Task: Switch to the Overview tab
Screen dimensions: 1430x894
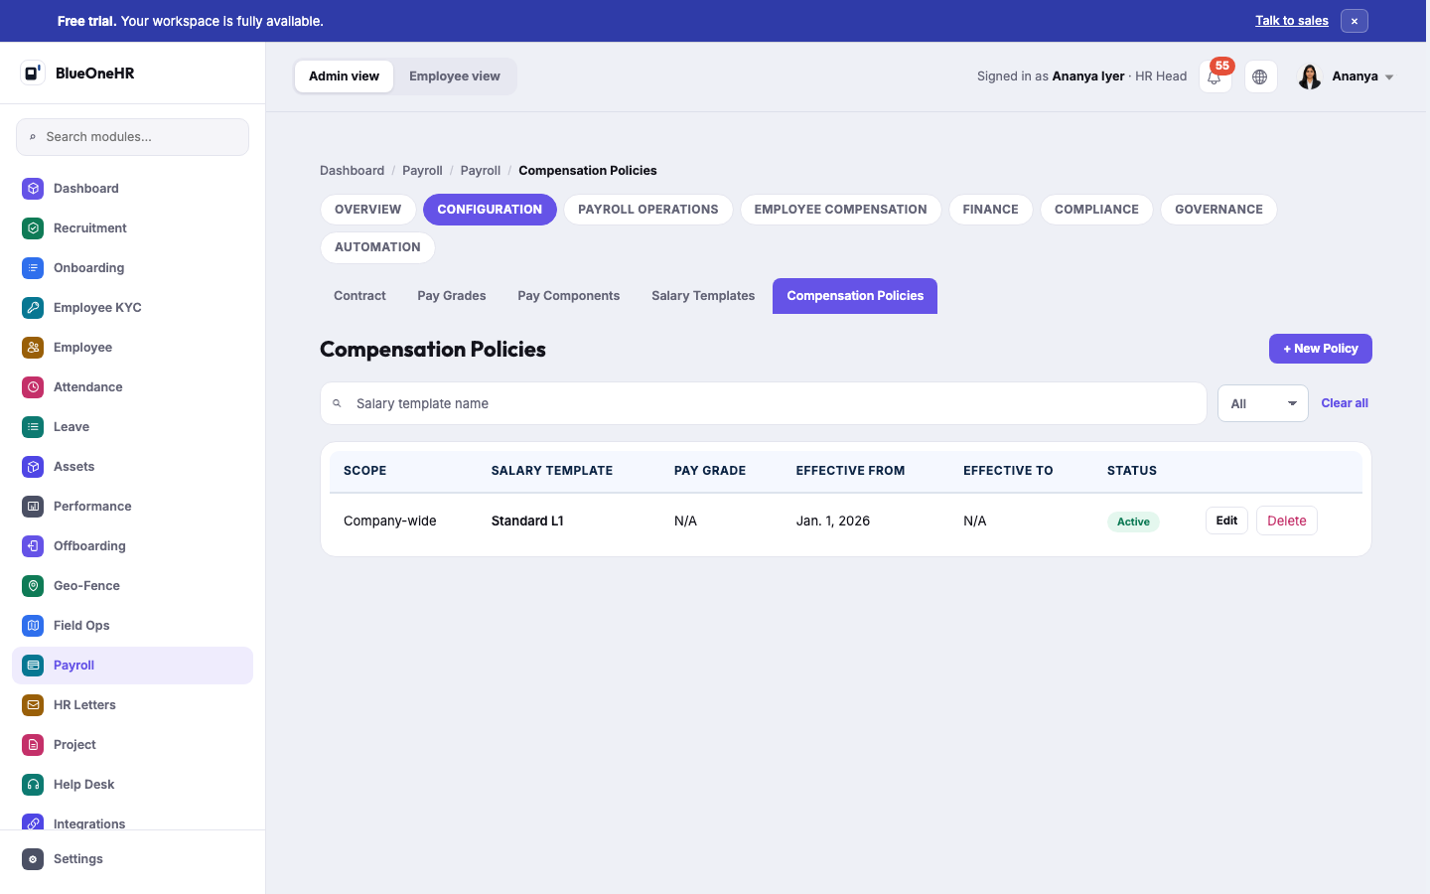Action: (x=368, y=210)
